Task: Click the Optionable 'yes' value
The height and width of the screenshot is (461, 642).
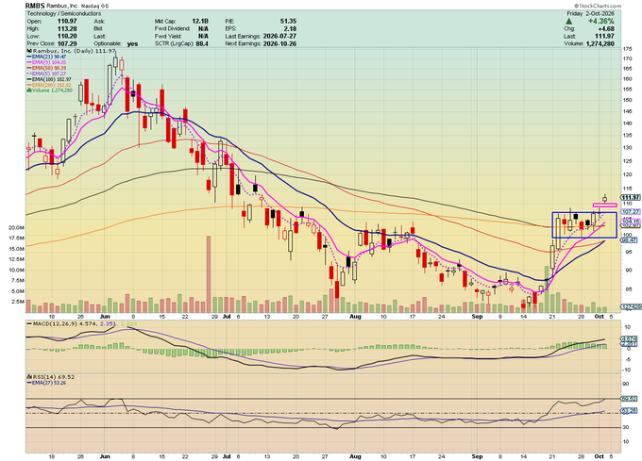Action: (132, 43)
